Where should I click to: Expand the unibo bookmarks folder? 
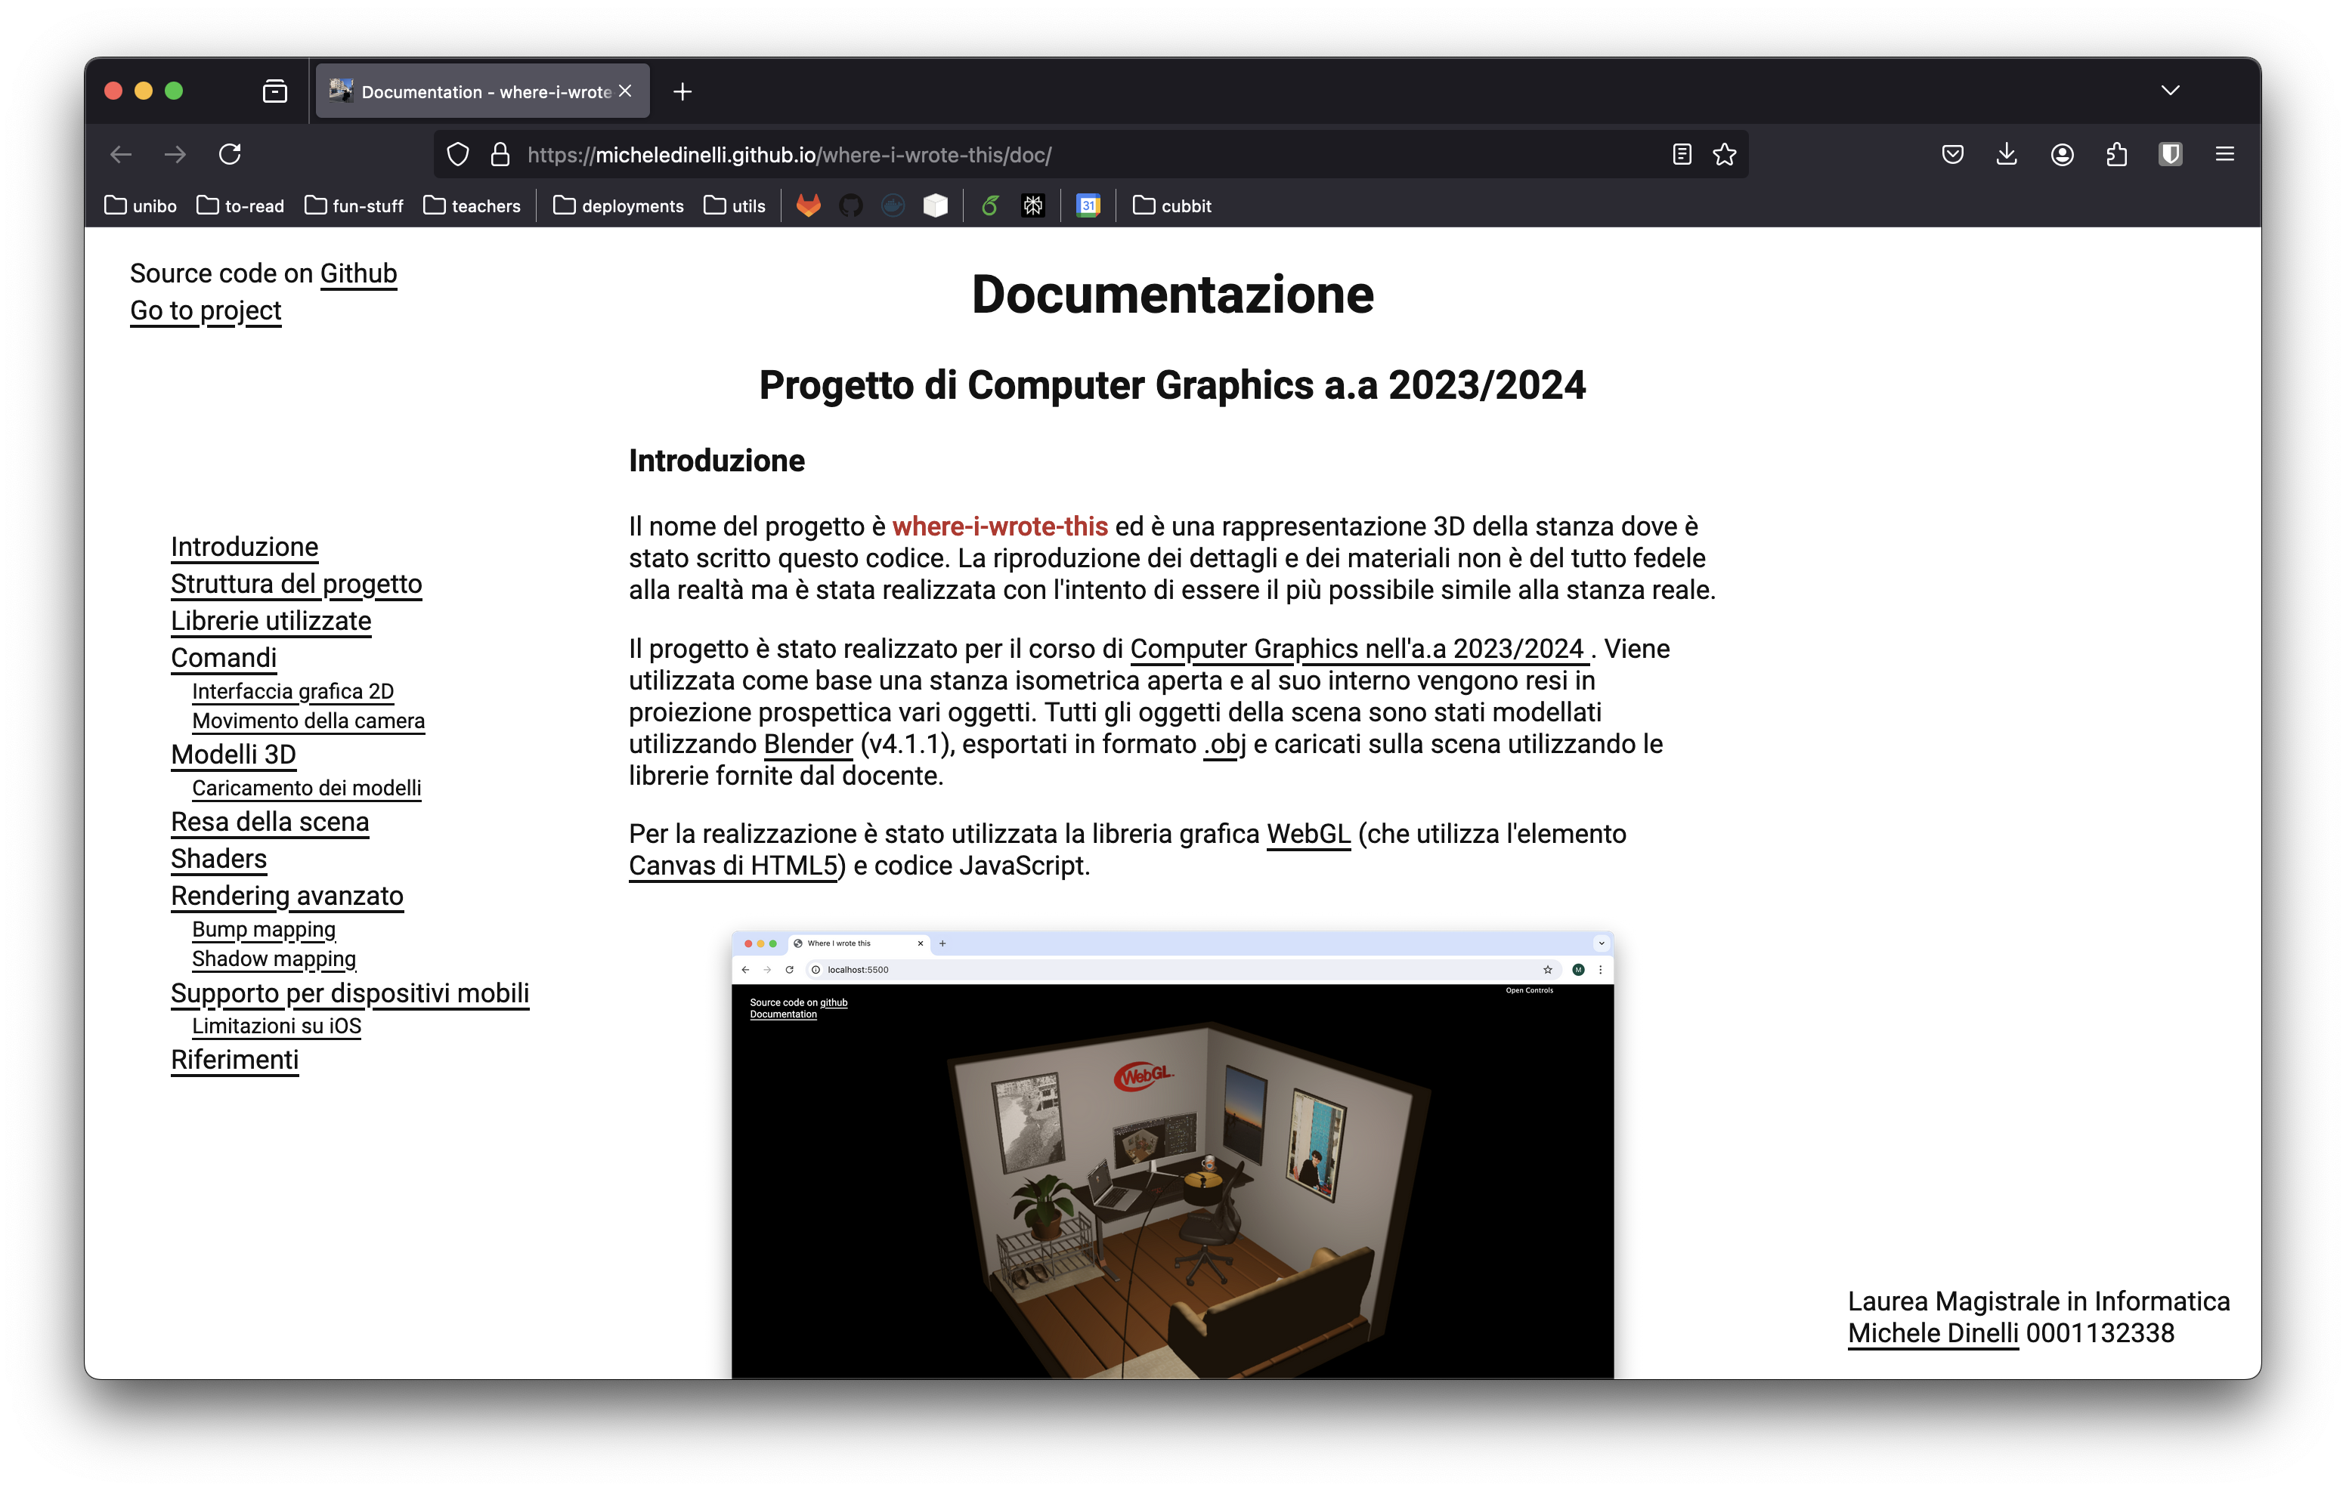pyautogui.click(x=141, y=205)
